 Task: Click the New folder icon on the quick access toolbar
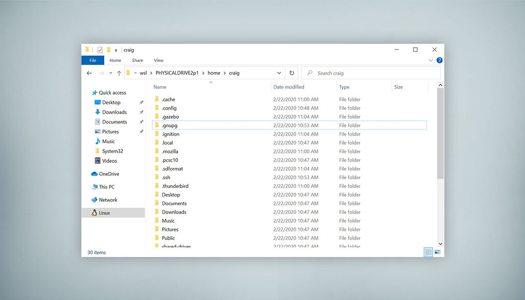[x=108, y=50]
